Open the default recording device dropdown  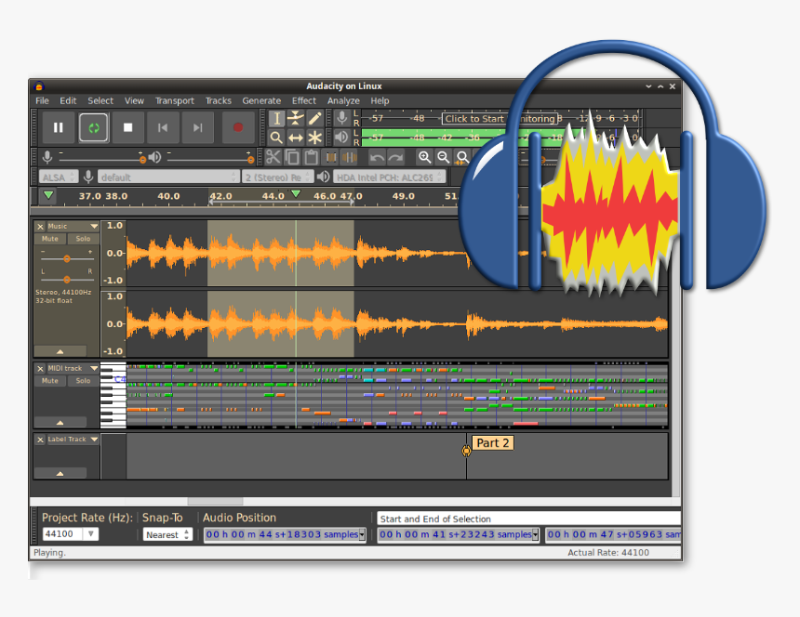pyautogui.click(x=168, y=177)
